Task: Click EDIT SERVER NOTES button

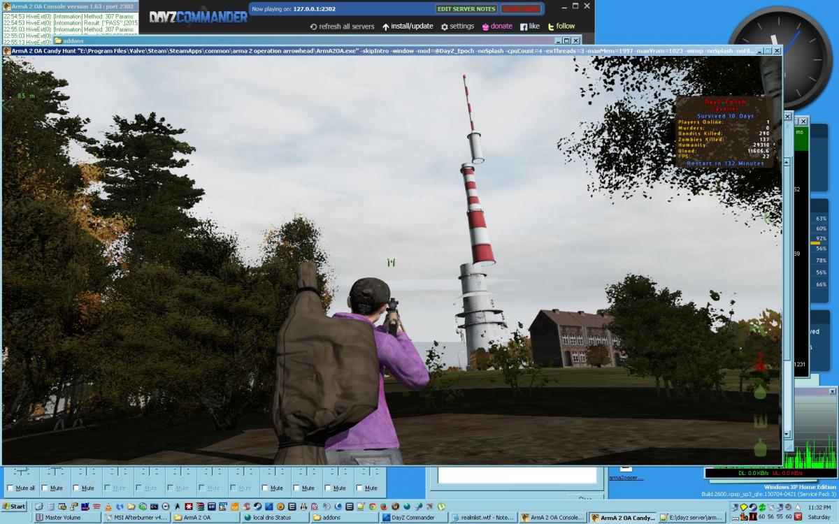Action: [466, 9]
